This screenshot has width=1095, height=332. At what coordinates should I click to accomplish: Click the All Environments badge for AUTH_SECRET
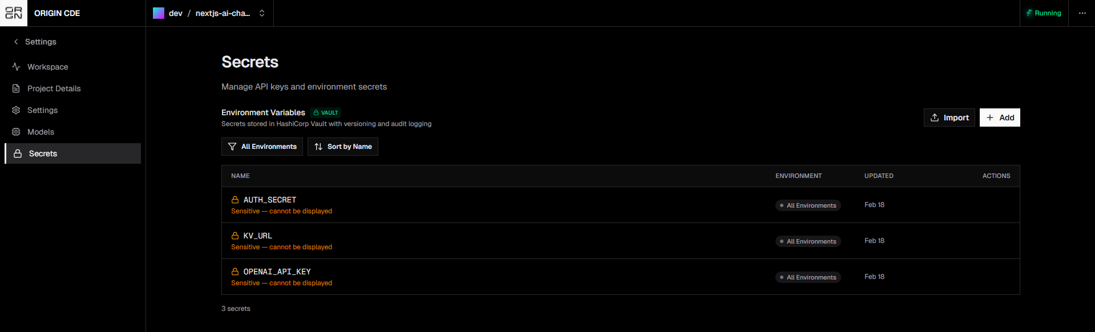click(808, 205)
